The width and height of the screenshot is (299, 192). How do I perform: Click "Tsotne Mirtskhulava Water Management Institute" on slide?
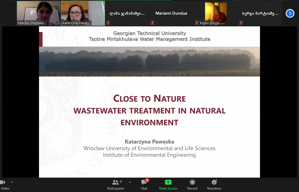149,39
